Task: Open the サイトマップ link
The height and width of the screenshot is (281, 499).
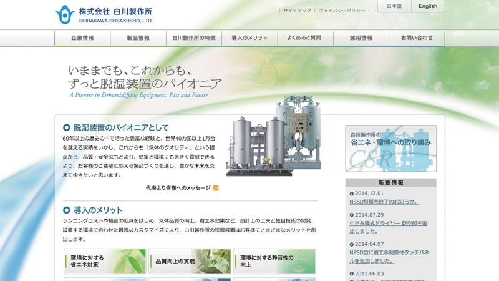Action: click(298, 11)
